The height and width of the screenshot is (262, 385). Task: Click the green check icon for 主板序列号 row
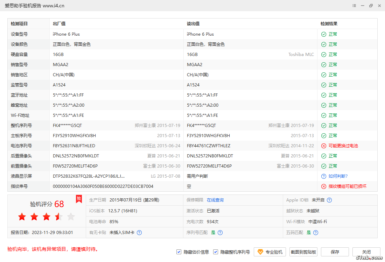tap(324, 136)
